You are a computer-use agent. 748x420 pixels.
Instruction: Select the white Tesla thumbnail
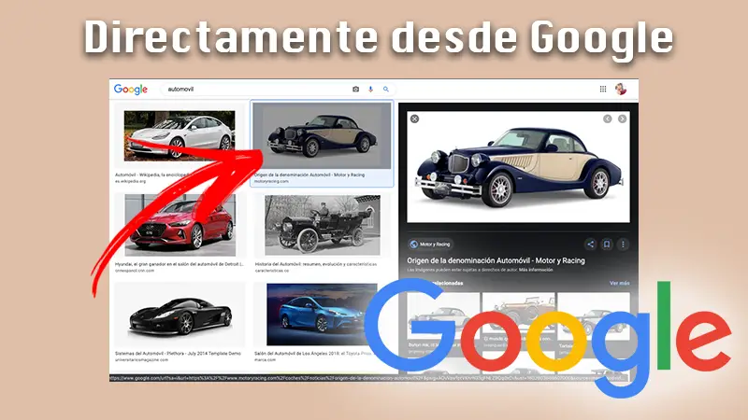pos(180,135)
